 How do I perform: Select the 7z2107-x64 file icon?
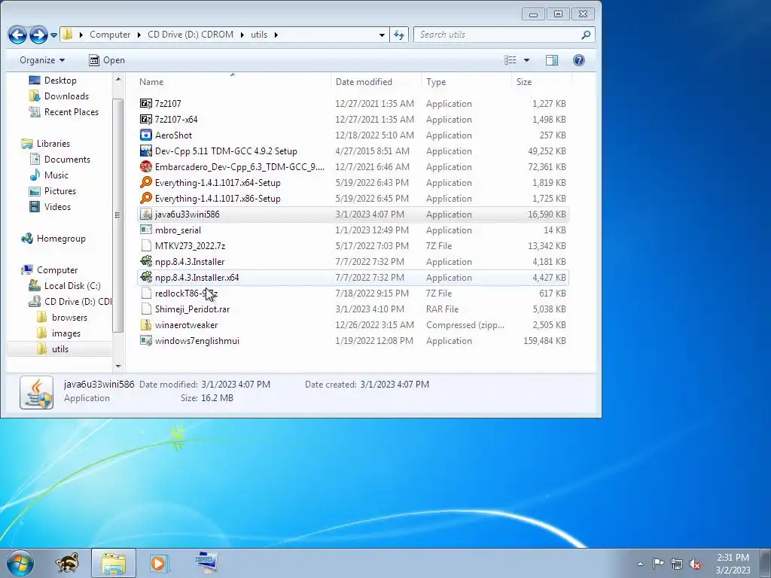tap(145, 119)
